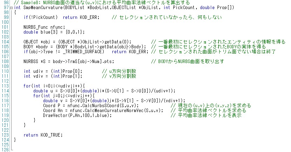This screenshot has height=152, width=291.
Task: Click the "// 平均曲率法線ベクトルを表示" comment
Action: (206, 115)
